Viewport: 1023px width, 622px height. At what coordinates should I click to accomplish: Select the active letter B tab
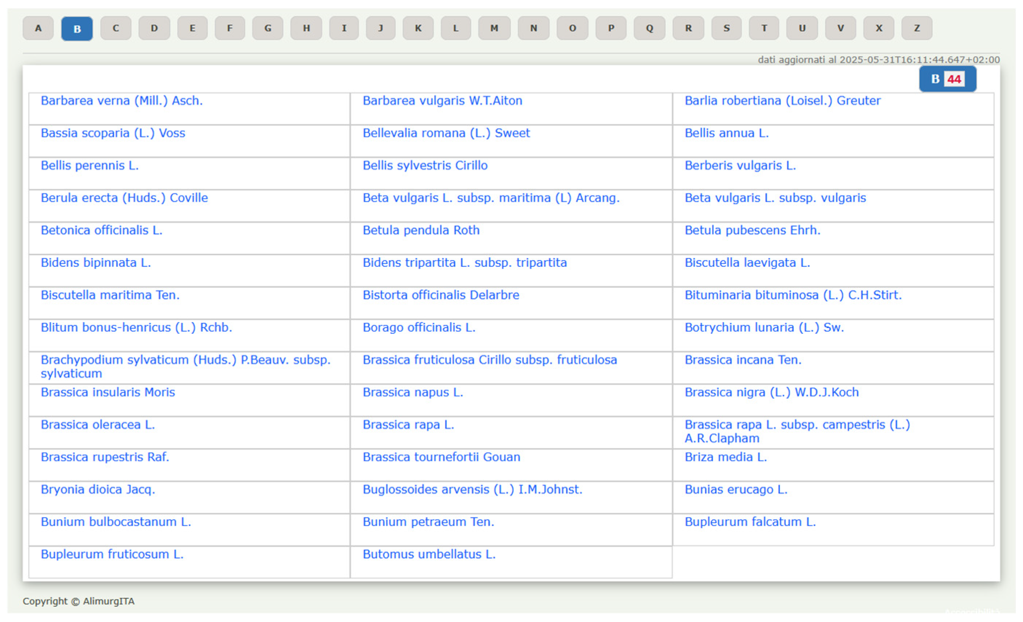click(x=77, y=29)
